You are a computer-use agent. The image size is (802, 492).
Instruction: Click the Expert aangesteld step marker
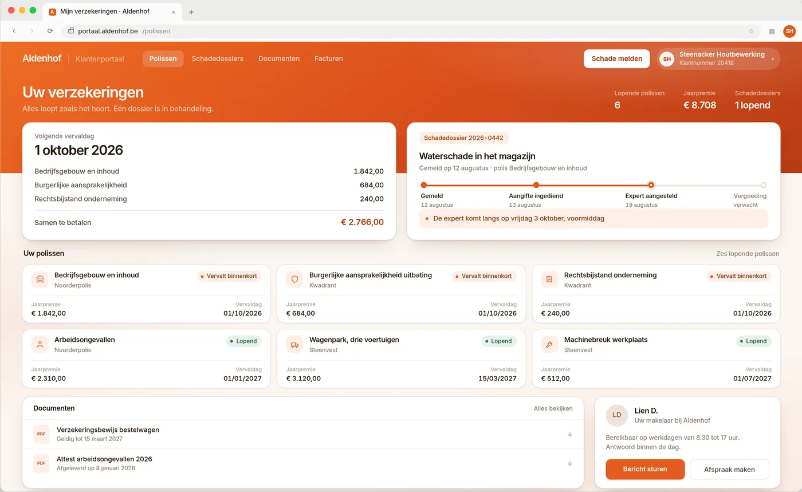point(651,185)
